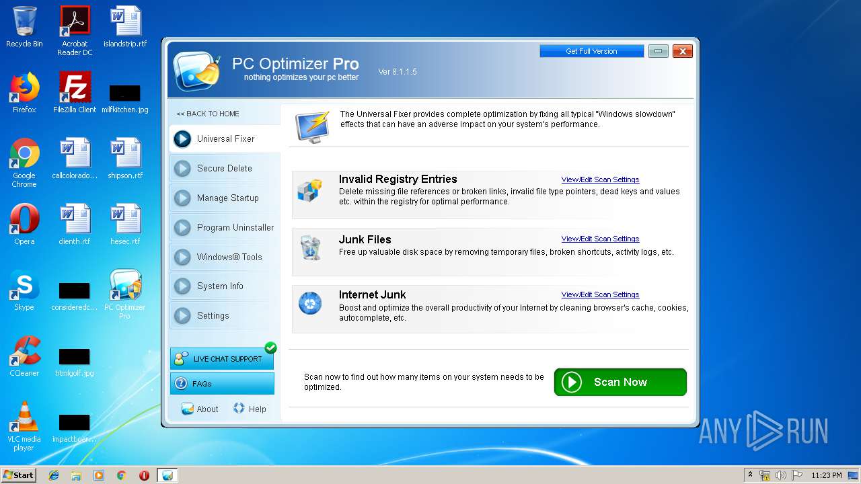Image resolution: width=861 pixels, height=484 pixels.
Task: Click the Scan Now button
Action: [x=620, y=382]
